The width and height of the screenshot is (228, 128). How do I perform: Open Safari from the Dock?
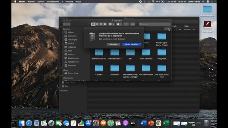click(x=29, y=123)
